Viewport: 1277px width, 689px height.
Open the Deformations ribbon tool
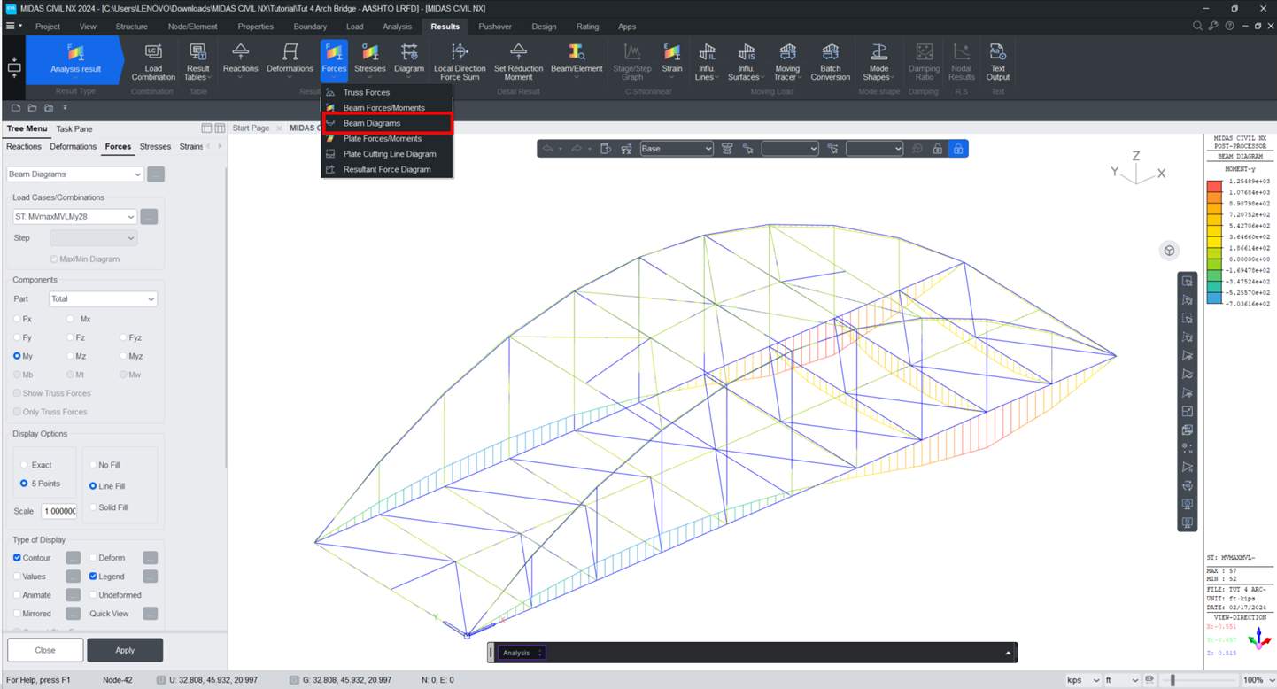(x=290, y=59)
